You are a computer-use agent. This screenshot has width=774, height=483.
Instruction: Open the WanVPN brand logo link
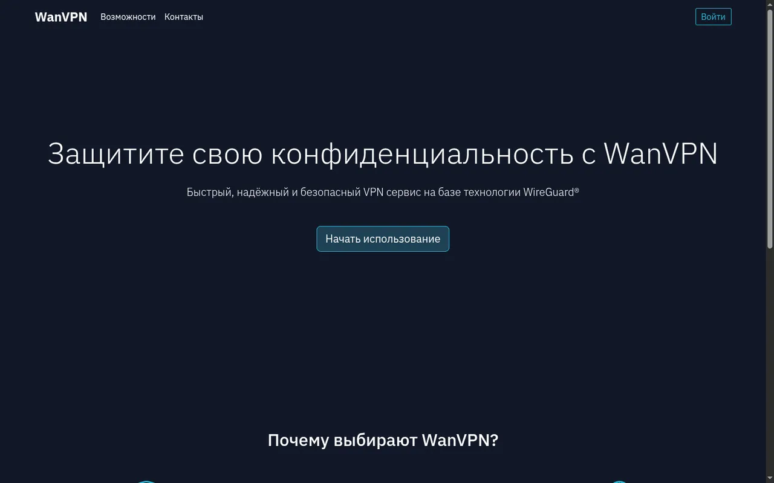[61, 17]
